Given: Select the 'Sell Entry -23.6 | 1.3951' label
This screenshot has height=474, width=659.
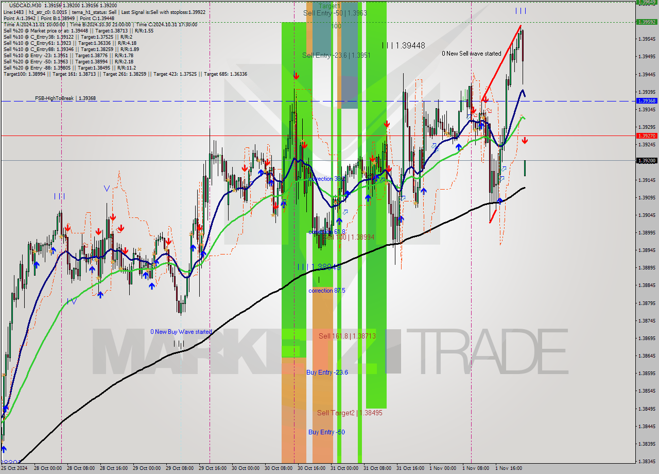Looking at the screenshot, I should pyautogui.click(x=336, y=55).
